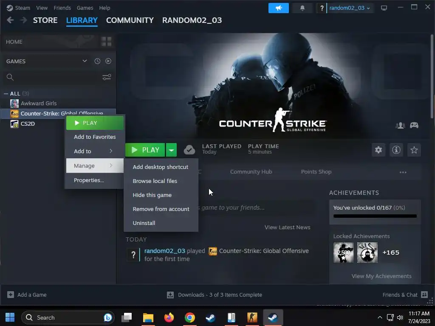435x326 pixels.
Task: Open the more options ellipsis
Action: click(x=403, y=172)
